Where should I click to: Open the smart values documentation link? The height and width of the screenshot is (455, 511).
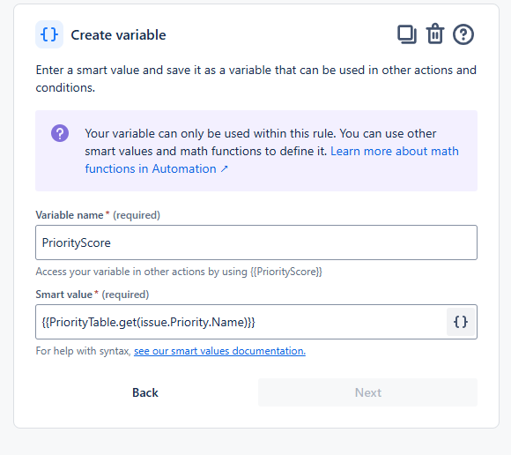pyautogui.click(x=219, y=351)
